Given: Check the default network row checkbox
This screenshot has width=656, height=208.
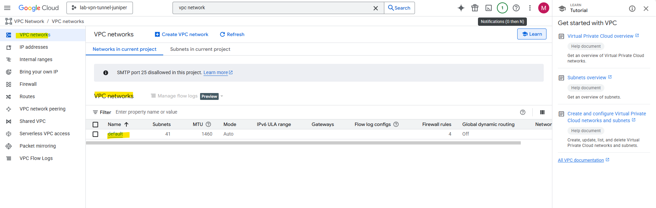Looking at the screenshot, I should (95, 134).
